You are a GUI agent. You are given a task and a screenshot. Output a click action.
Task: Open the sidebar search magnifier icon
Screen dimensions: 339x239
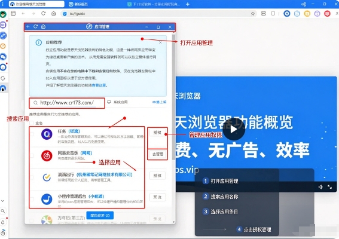(x=3, y=211)
